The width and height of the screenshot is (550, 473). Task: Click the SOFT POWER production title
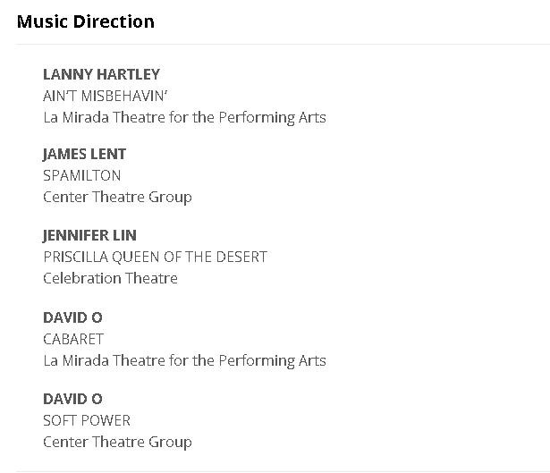point(87,420)
